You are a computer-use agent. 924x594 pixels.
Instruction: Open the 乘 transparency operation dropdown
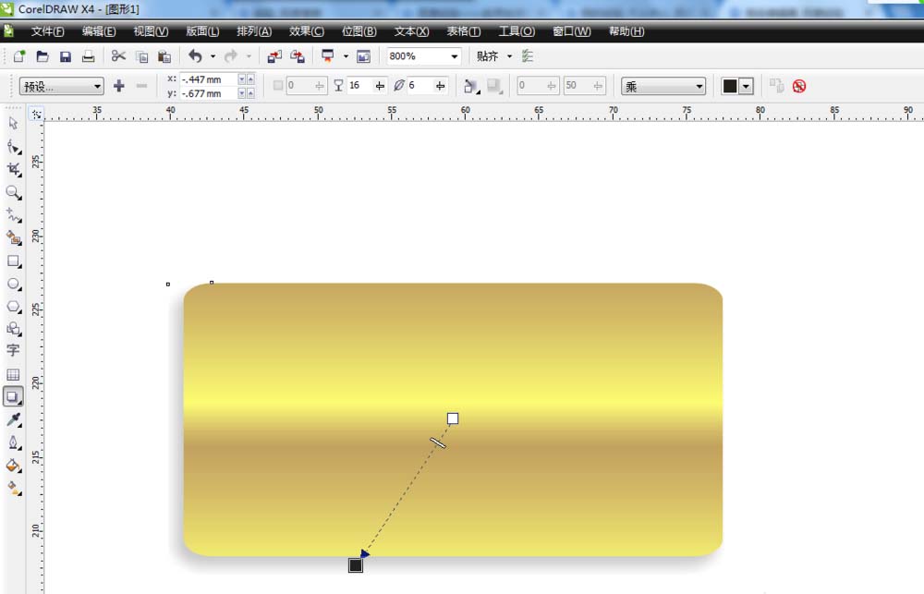663,86
